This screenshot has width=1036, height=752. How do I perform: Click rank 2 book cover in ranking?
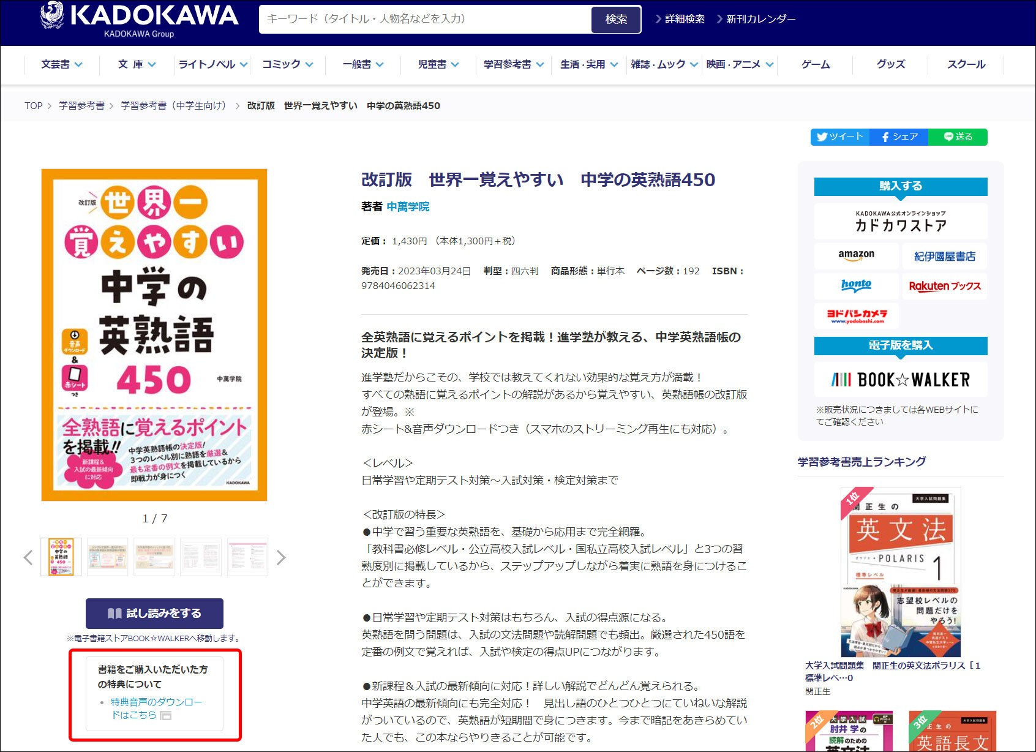click(849, 731)
